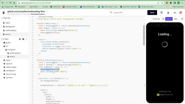The height and width of the screenshot is (104, 185).
Task: Open the Project more options menu
Action: (x=27, y=39)
